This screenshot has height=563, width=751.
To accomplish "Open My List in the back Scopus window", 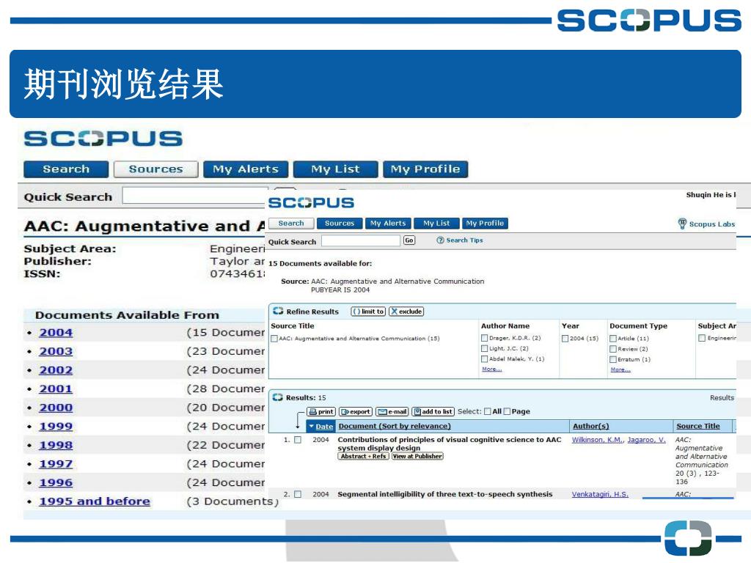I will (x=335, y=169).
